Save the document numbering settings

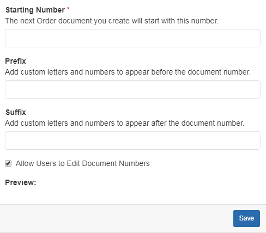coord(246,218)
